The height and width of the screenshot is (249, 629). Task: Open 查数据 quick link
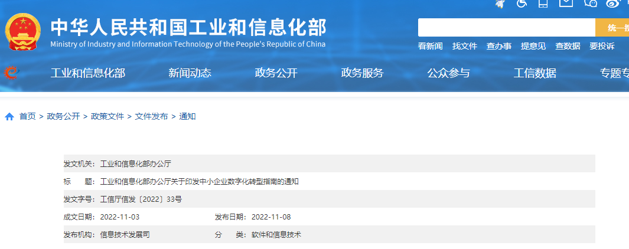point(568,46)
